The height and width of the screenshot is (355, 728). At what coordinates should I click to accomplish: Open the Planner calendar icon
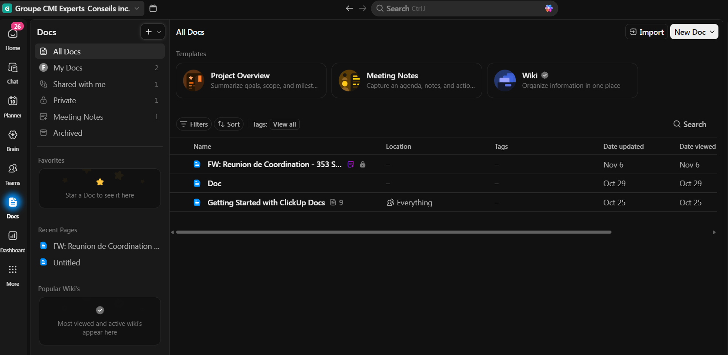(x=13, y=101)
